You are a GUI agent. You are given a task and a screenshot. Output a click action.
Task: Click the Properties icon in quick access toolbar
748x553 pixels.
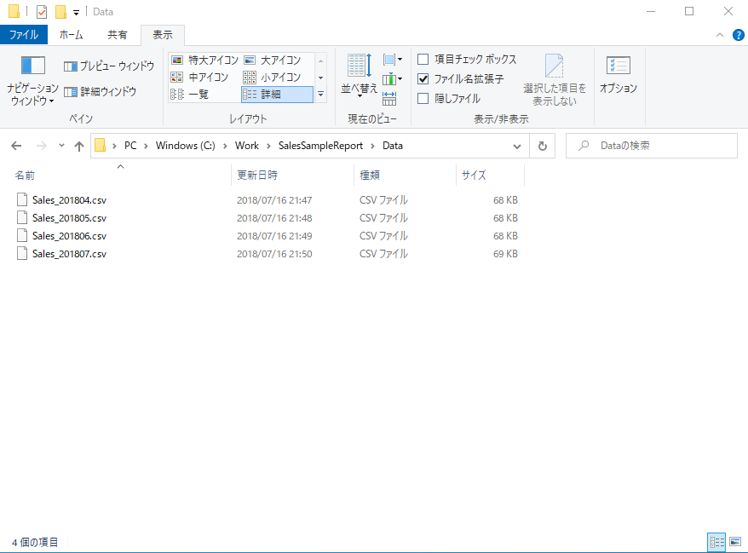(42, 11)
